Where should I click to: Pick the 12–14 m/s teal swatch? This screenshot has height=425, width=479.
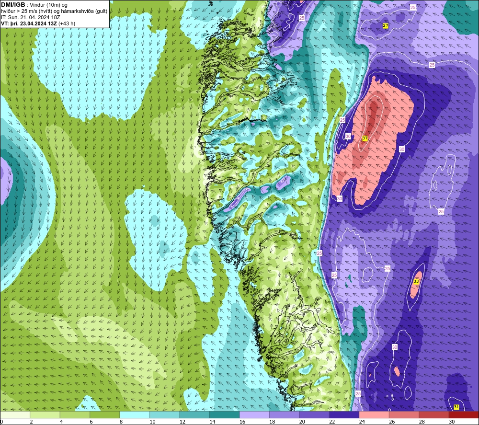194,414
